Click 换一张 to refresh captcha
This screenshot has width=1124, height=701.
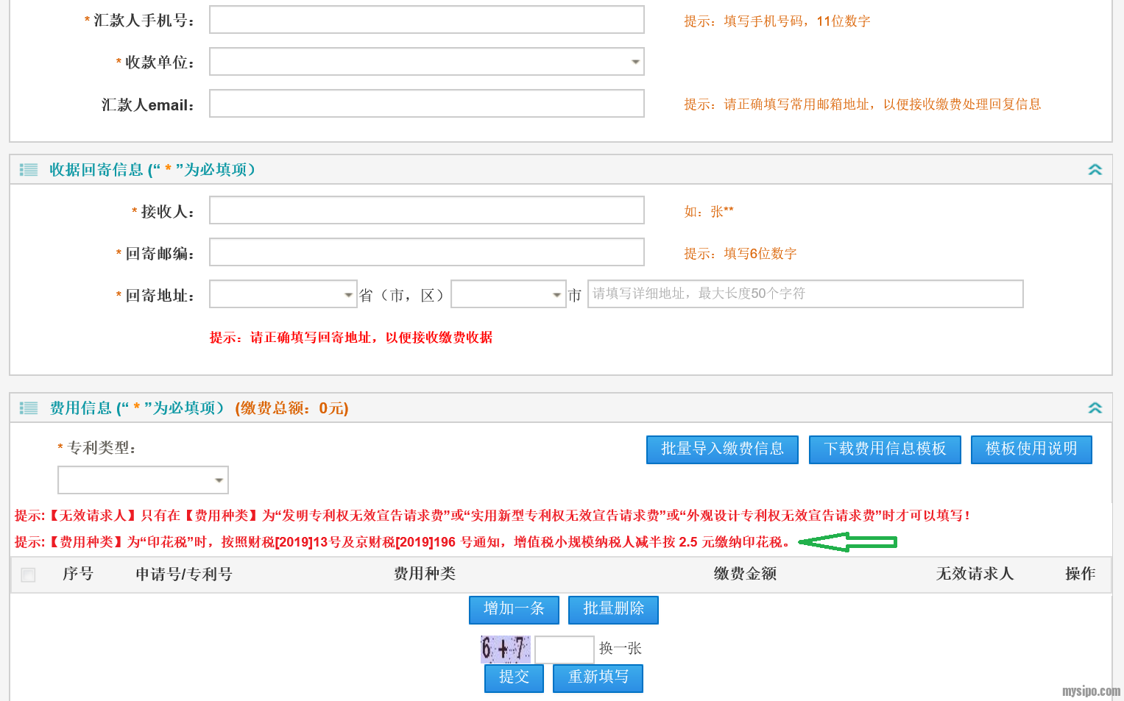(620, 648)
